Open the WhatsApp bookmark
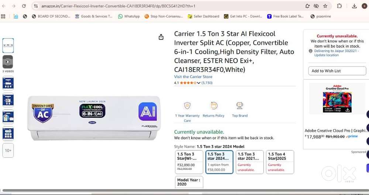The width and height of the screenshot is (369, 195). (x=129, y=16)
